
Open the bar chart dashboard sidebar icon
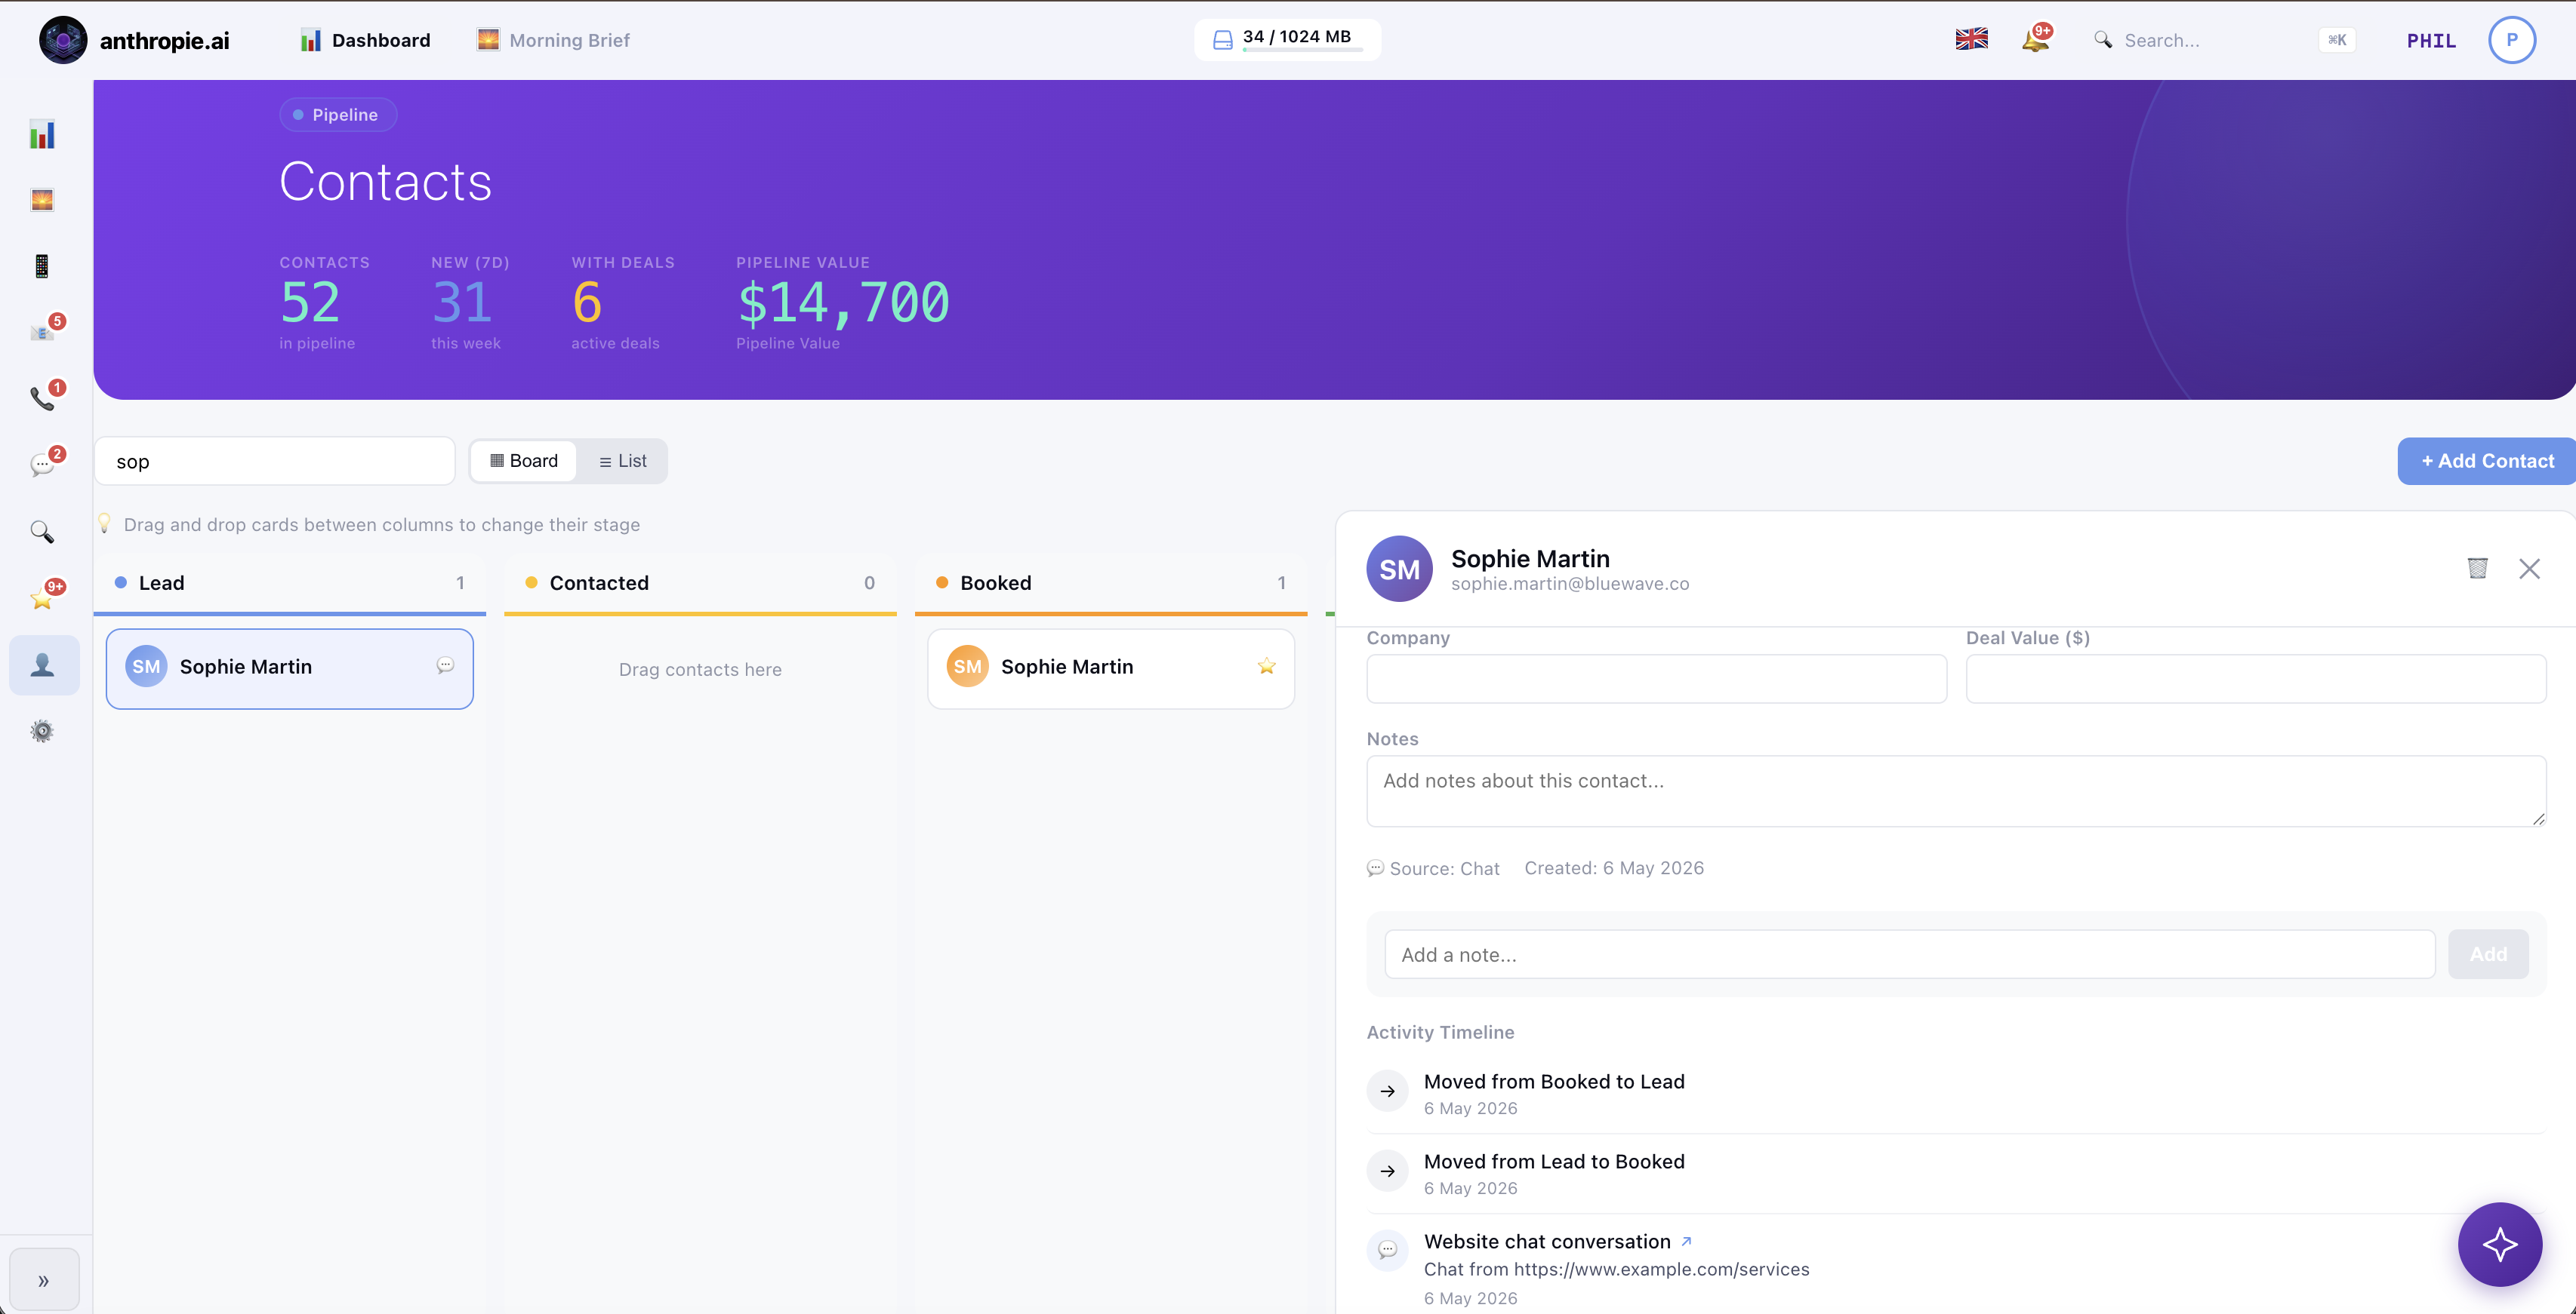coord(42,135)
